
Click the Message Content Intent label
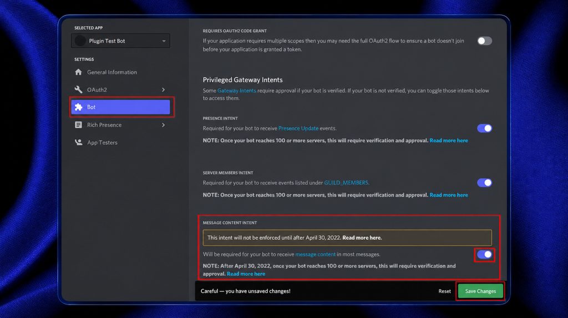click(230, 223)
